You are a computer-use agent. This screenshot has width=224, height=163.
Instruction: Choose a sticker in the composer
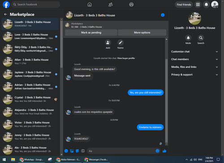tap(78, 151)
